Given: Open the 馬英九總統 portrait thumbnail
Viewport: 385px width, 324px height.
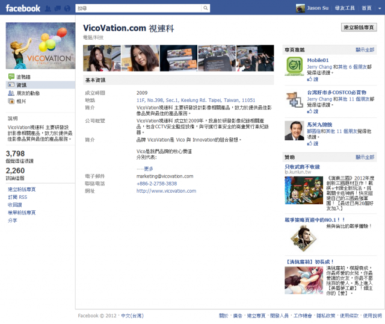Looking at the screenshot, I should click(x=294, y=131).
